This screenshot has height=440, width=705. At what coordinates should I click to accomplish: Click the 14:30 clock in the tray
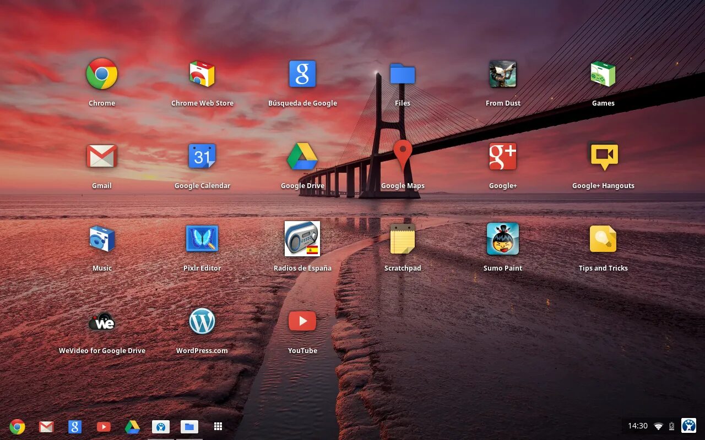point(638,426)
